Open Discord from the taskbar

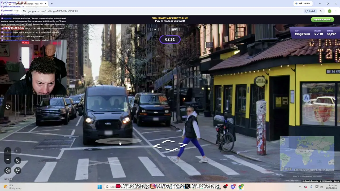click(233, 187)
